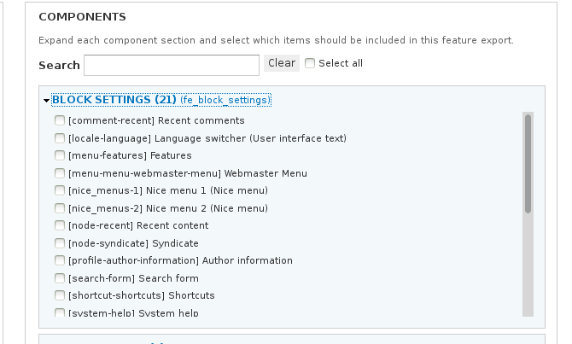This screenshot has width=572, height=344.
Task: Check node-recent Recent content
Action: point(60,225)
